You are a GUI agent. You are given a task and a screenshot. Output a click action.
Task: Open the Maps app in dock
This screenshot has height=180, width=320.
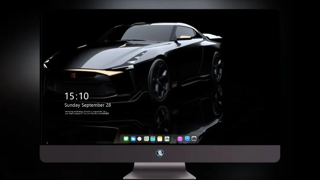[x=146, y=139]
